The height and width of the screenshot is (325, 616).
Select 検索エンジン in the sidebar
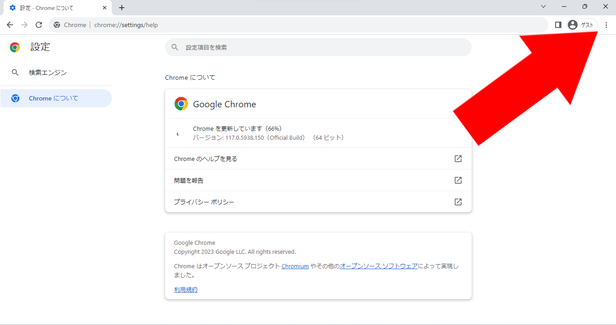48,73
